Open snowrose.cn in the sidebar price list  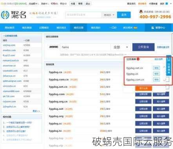coord(9,65)
